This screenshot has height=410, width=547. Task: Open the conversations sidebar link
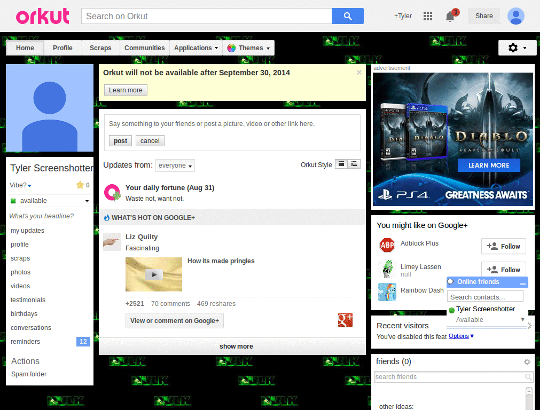pos(31,328)
